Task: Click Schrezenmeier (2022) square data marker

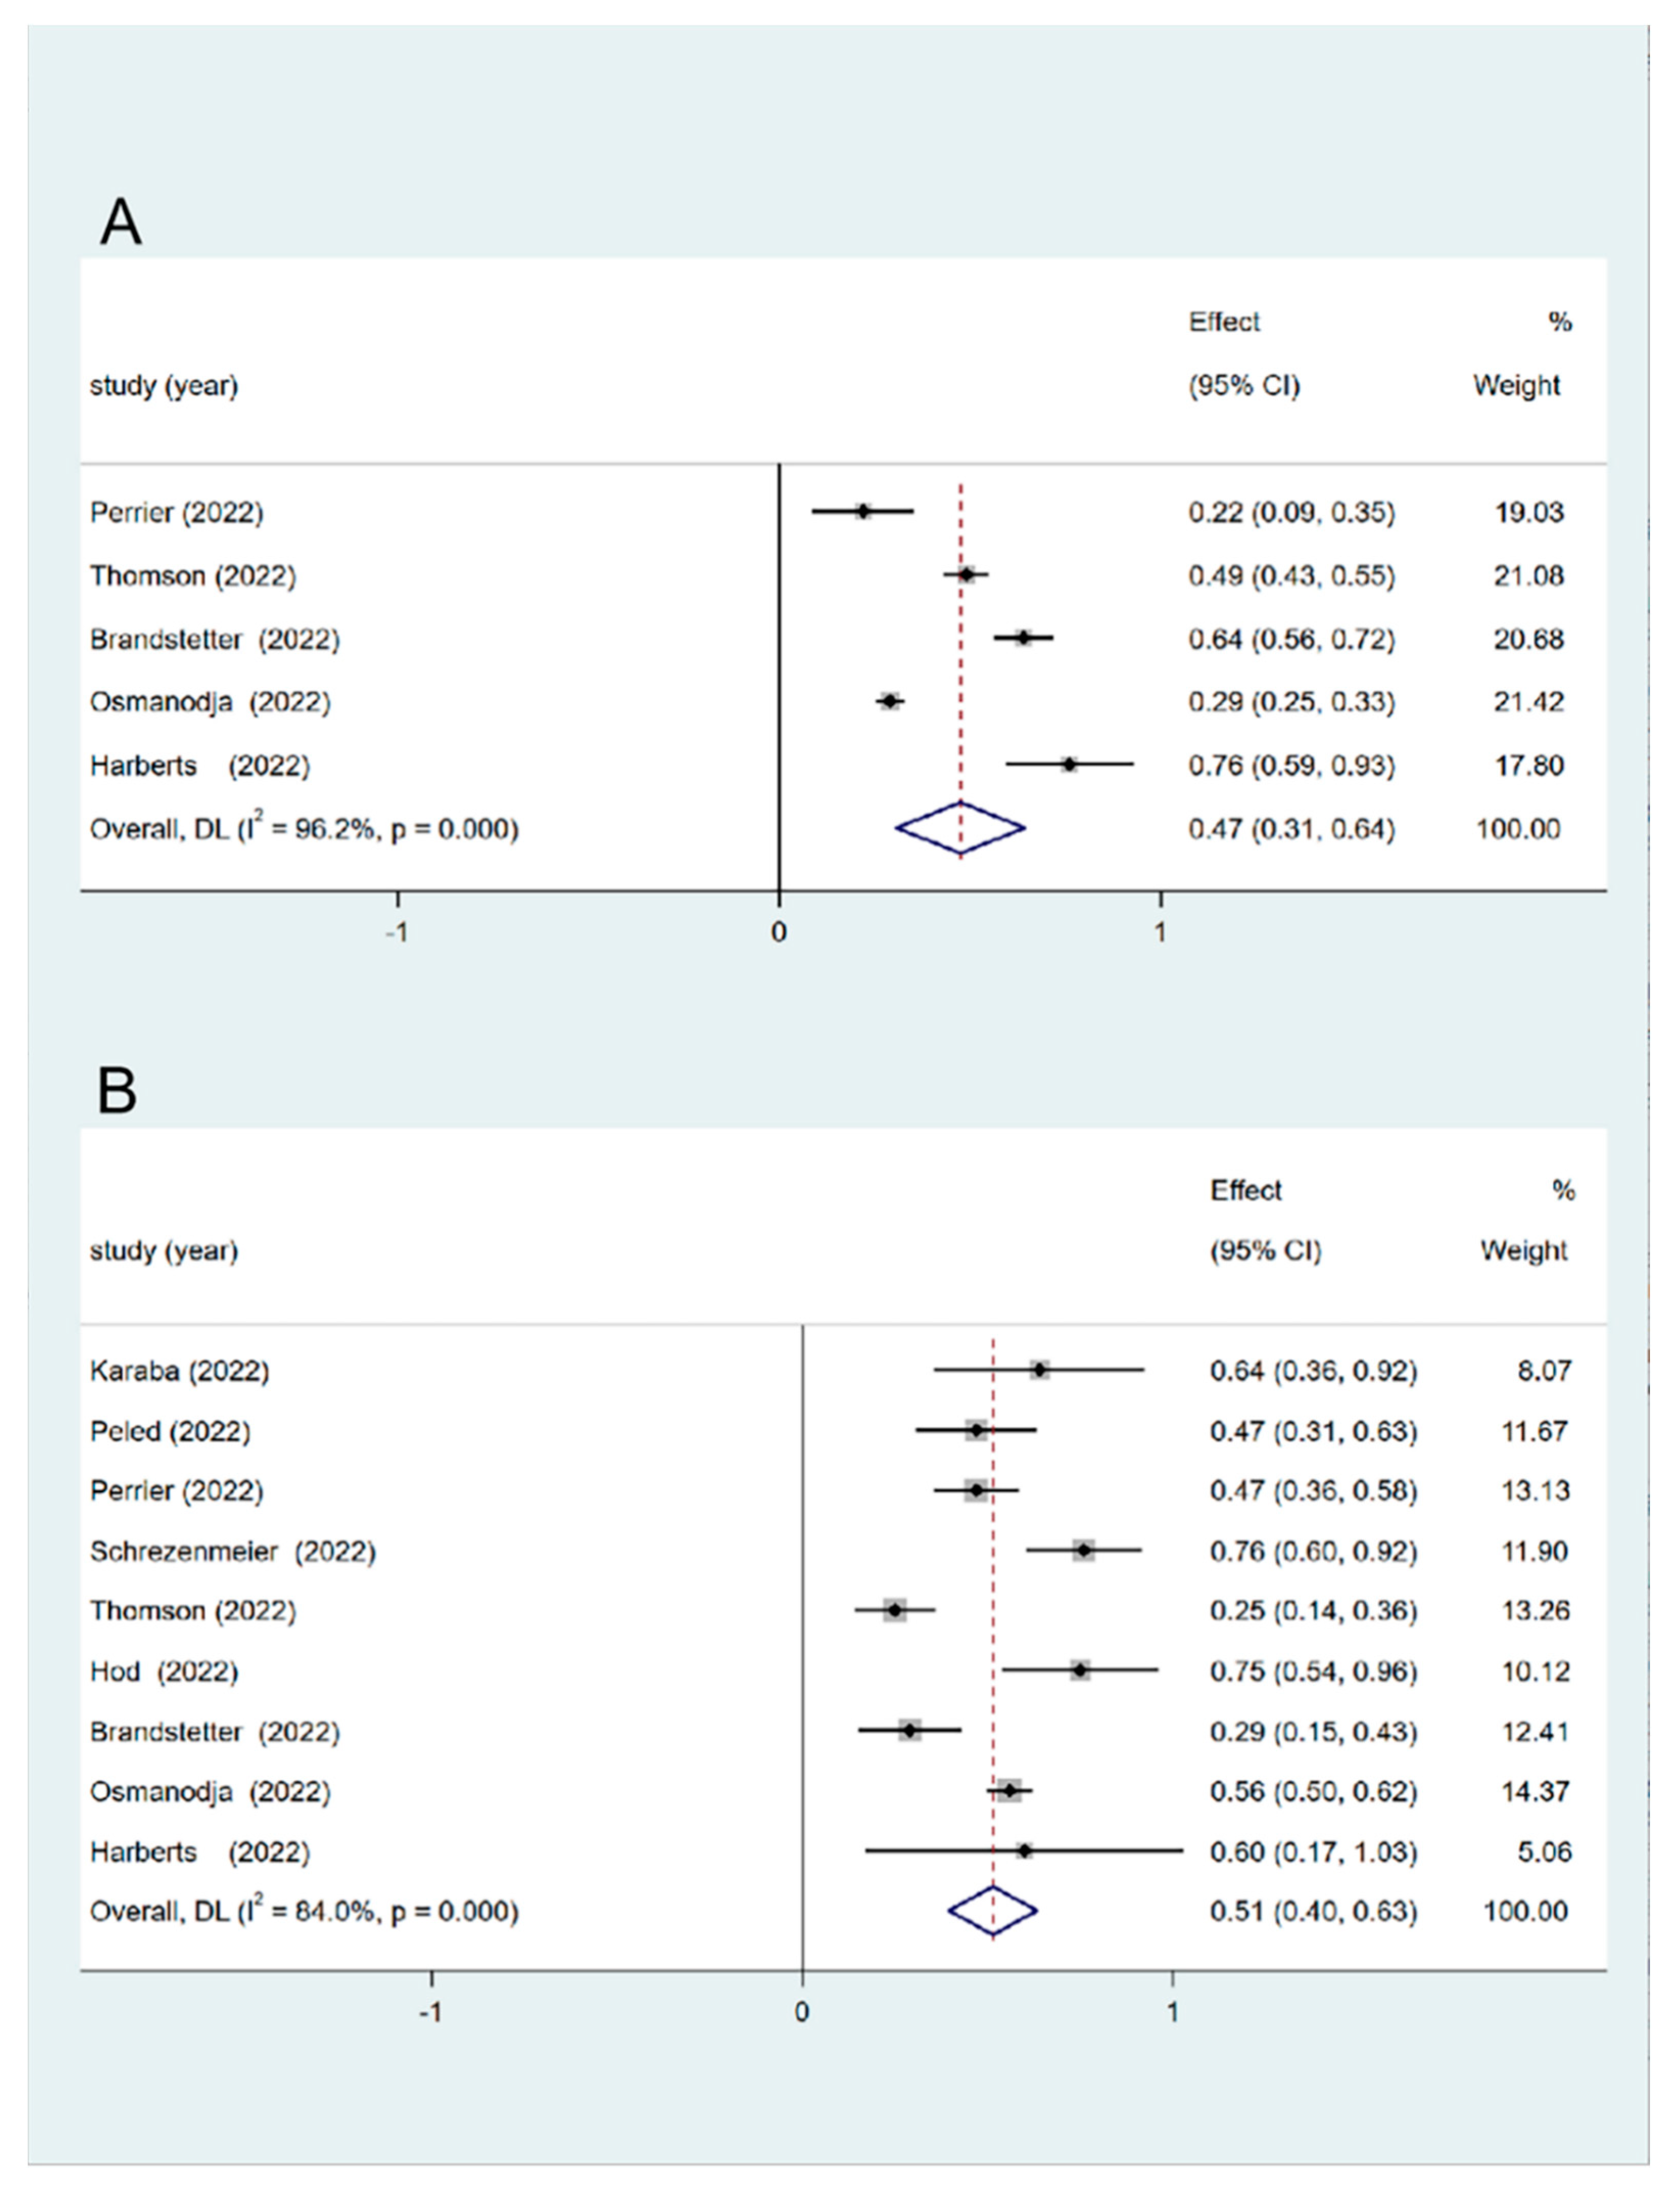Action: coord(1084,1551)
